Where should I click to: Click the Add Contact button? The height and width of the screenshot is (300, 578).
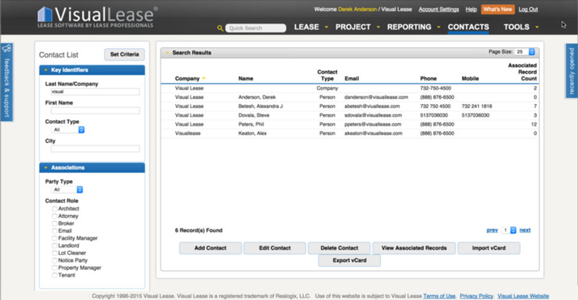click(x=211, y=248)
